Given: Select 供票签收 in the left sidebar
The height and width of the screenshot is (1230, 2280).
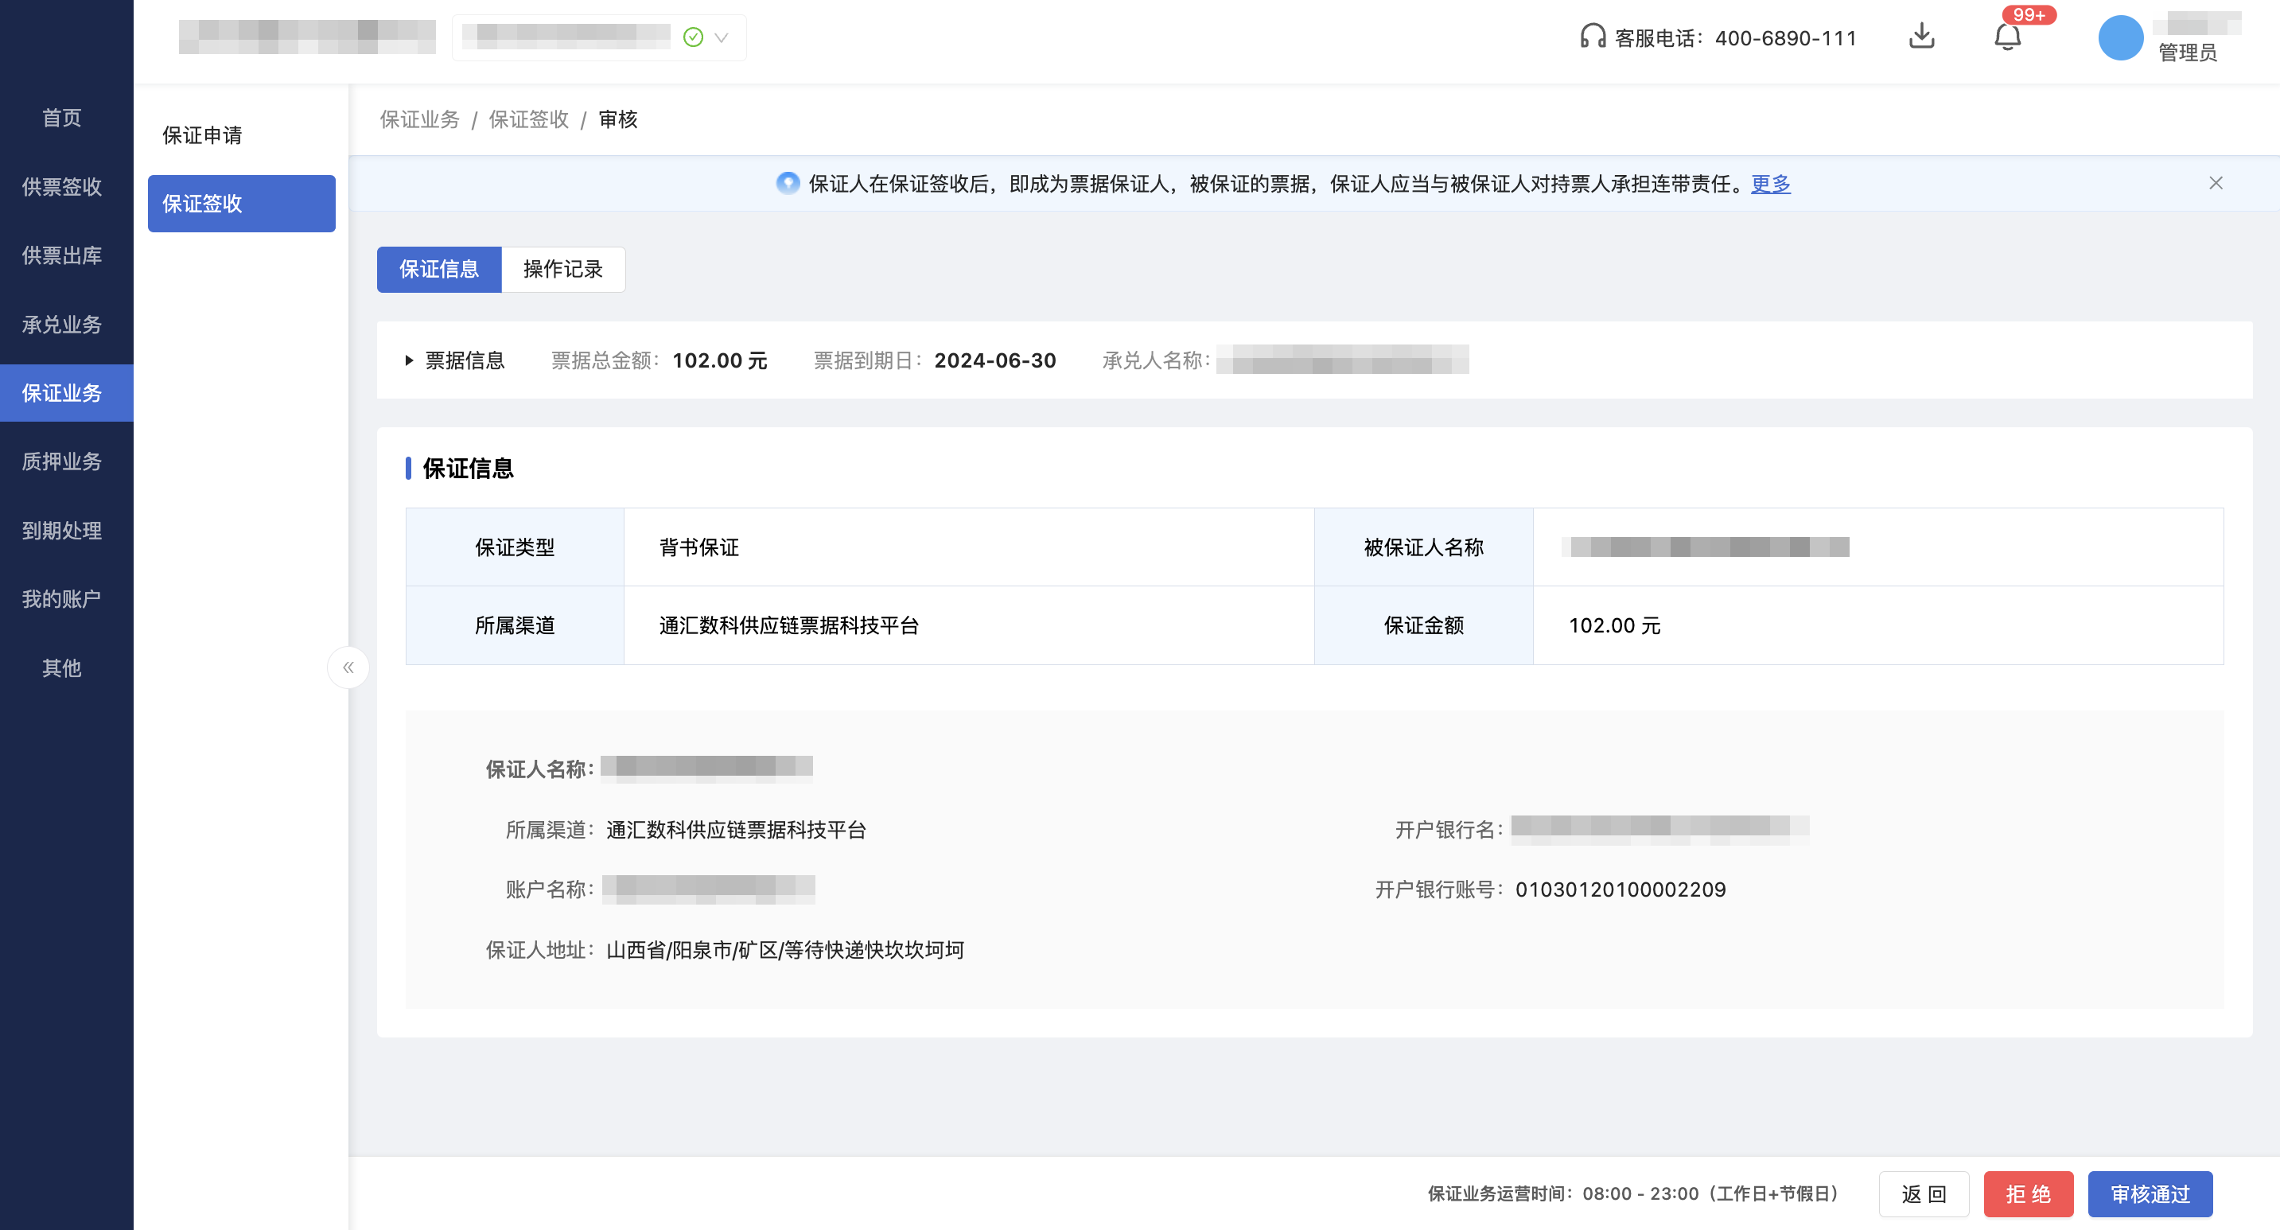Looking at the screenshot, I should 62,188.
